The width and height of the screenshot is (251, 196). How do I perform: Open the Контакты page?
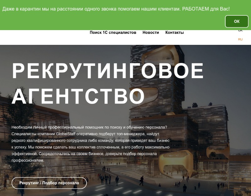(174, 33)
